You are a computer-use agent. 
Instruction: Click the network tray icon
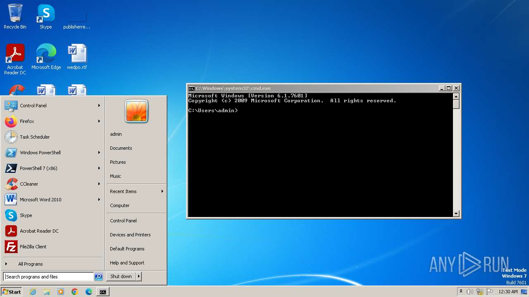(x=480, y=292)
